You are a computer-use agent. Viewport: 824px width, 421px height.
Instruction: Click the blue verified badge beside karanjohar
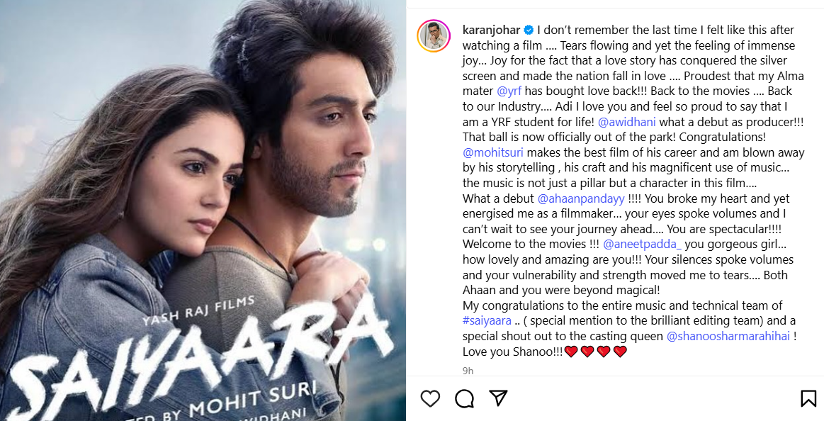pyautogui.click(x=528, y=30)
